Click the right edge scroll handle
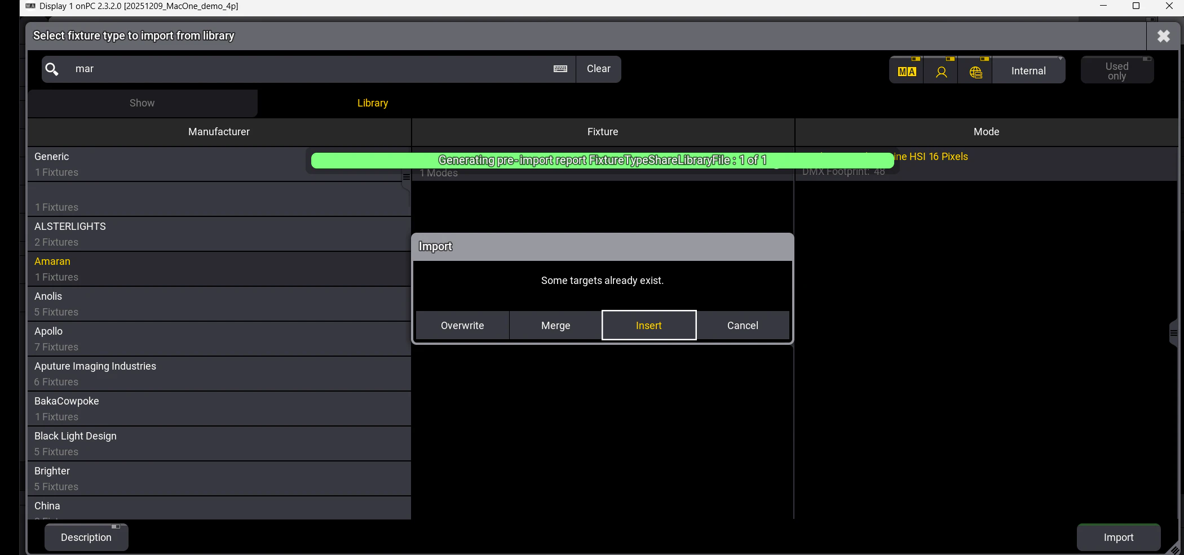The height and width of the screenshot is (555, 1184). [x=1174, y=333]
